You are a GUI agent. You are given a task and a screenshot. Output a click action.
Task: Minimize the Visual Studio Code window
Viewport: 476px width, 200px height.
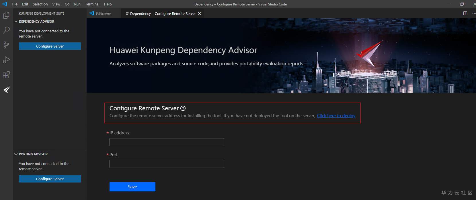(x=449, y=4)
